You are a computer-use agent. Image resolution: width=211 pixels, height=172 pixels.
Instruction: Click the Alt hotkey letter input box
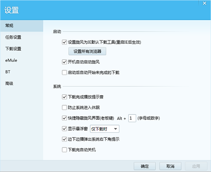(x=132, y=118)
